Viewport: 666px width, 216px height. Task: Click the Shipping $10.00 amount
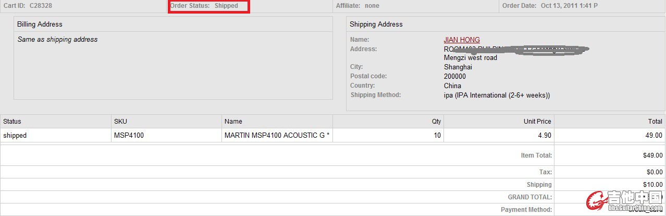(653, 185)
